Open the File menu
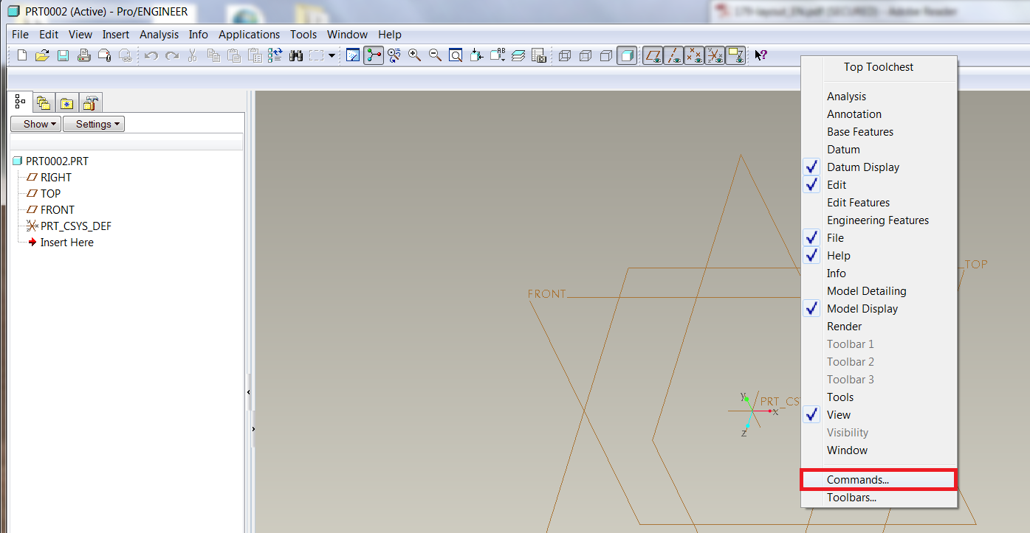The height and width of the screenshot is (533, 1030). coord(21,35)
